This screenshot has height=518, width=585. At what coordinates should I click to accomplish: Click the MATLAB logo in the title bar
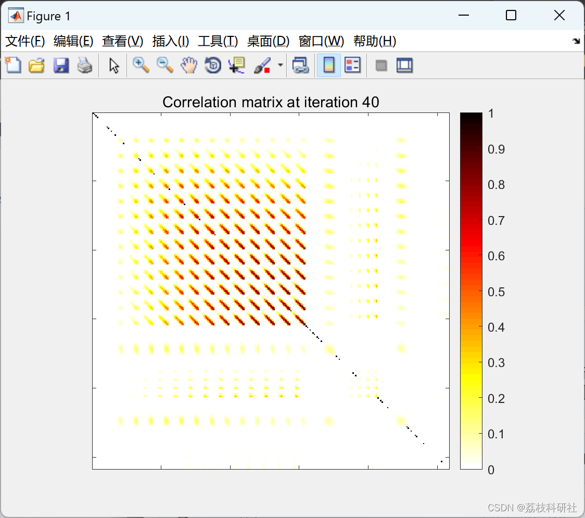click(x=16, y=16)
